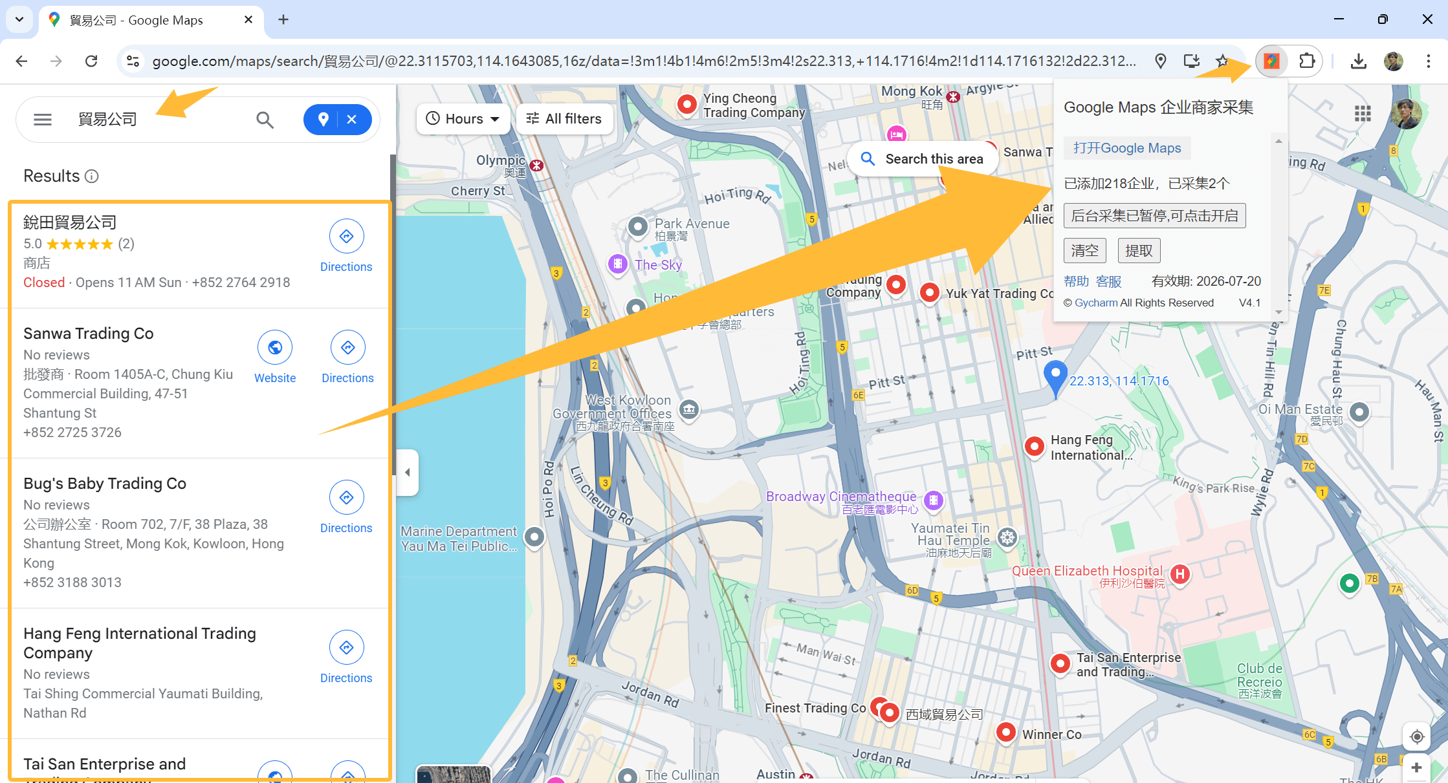This screenshot has width=1448, height=783.
Task: Open directions for 銳田貿易公司
Action: pos(346,246)
